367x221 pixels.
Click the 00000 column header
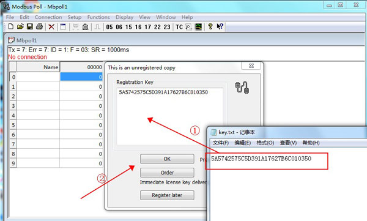tap(81, 67)
